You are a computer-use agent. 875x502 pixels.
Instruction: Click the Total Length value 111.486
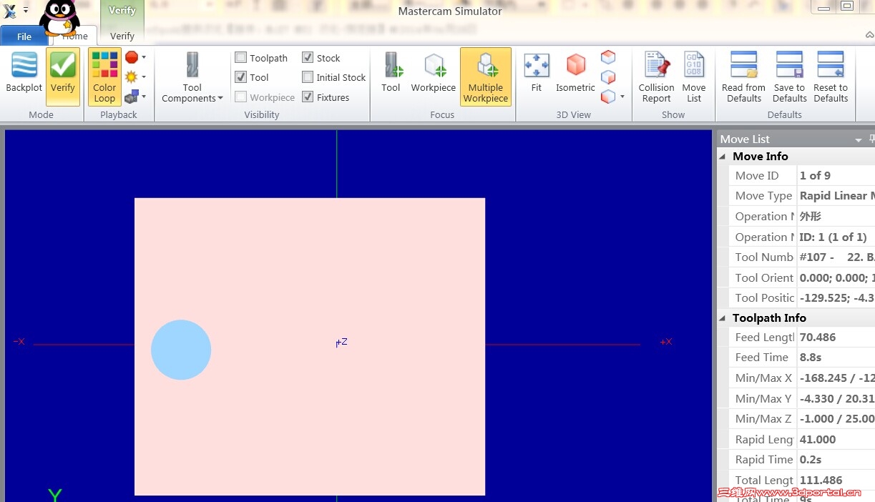[x=821, y=481]
